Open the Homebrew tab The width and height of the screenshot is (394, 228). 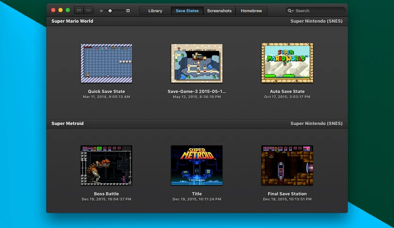pos(251,11)
